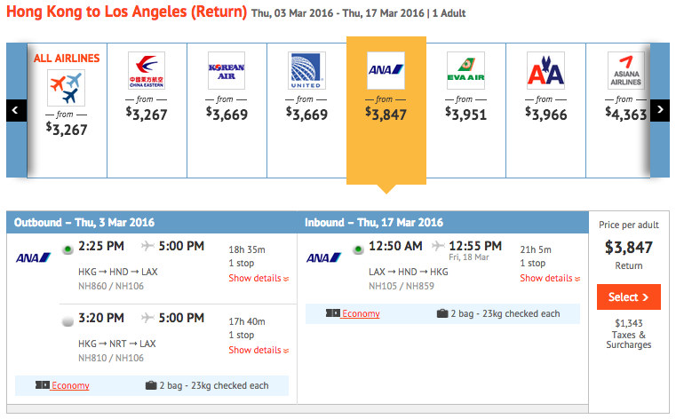
Task: Click plane icon beside 3:20 PM departure
Action: point(147,318)
